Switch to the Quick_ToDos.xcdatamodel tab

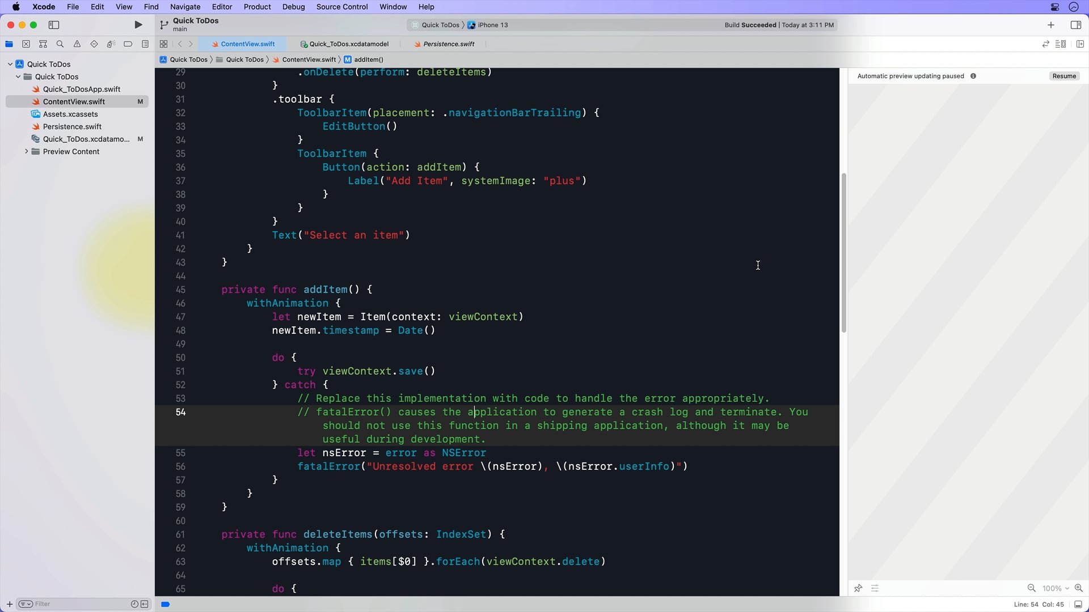(x=344, y=44)
